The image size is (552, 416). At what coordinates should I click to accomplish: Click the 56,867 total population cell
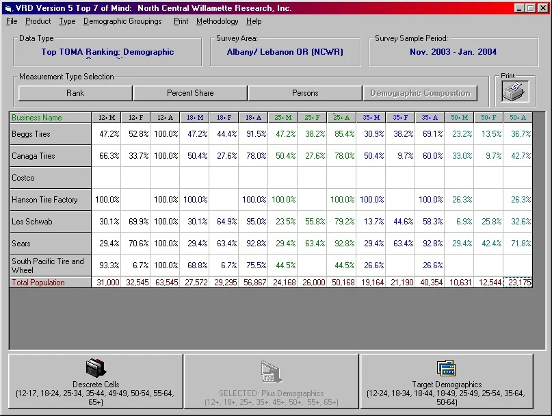tap(254, 283)
